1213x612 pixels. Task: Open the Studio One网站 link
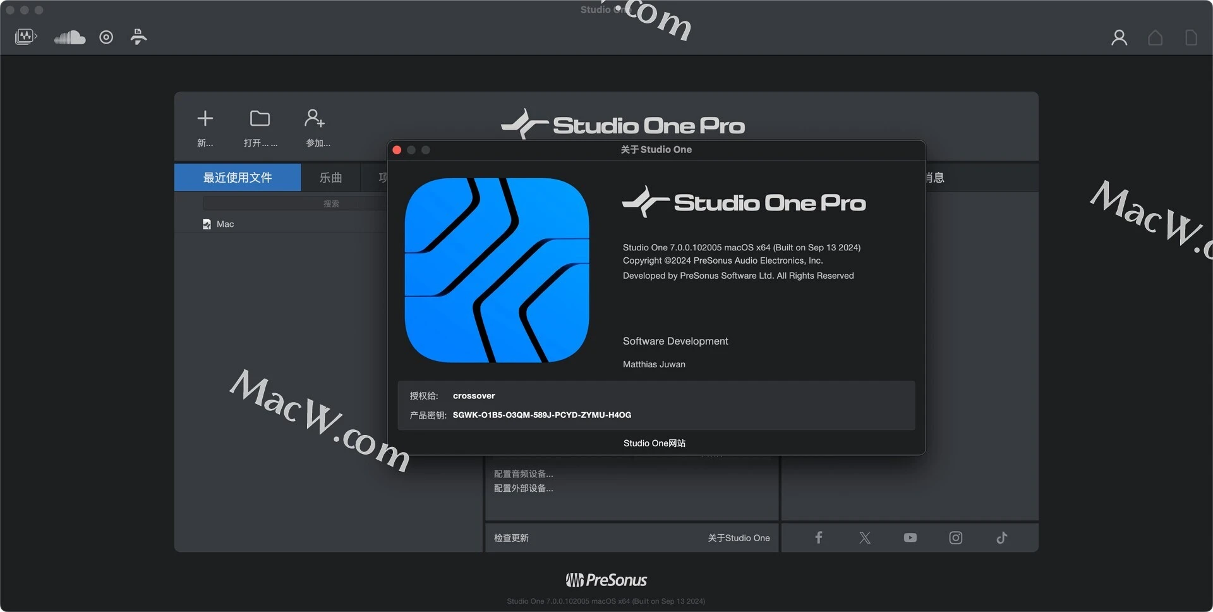tap(655, 443)
